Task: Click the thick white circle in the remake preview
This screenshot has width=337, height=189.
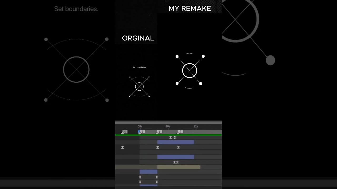Action: pyautogui.click(x=190, y=71)
